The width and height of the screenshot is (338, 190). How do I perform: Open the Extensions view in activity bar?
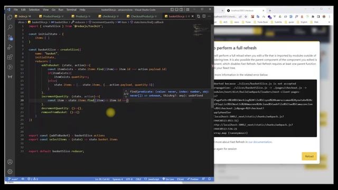coord(10,57)
